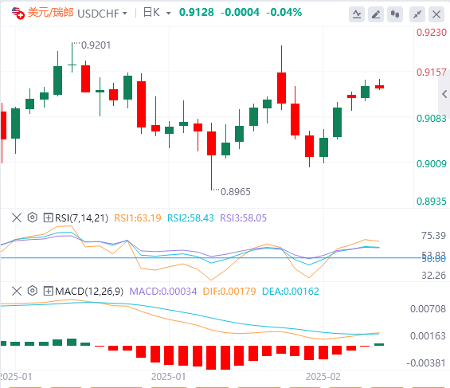The image size is (450, 388).
Task: Click the 0.9201 high price label
Action: coord(96,45)
